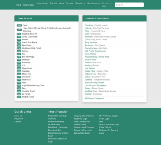This screenshot has width=161, height=145.
Task: Open the Bedroom product category link
Action: [89, 37]
